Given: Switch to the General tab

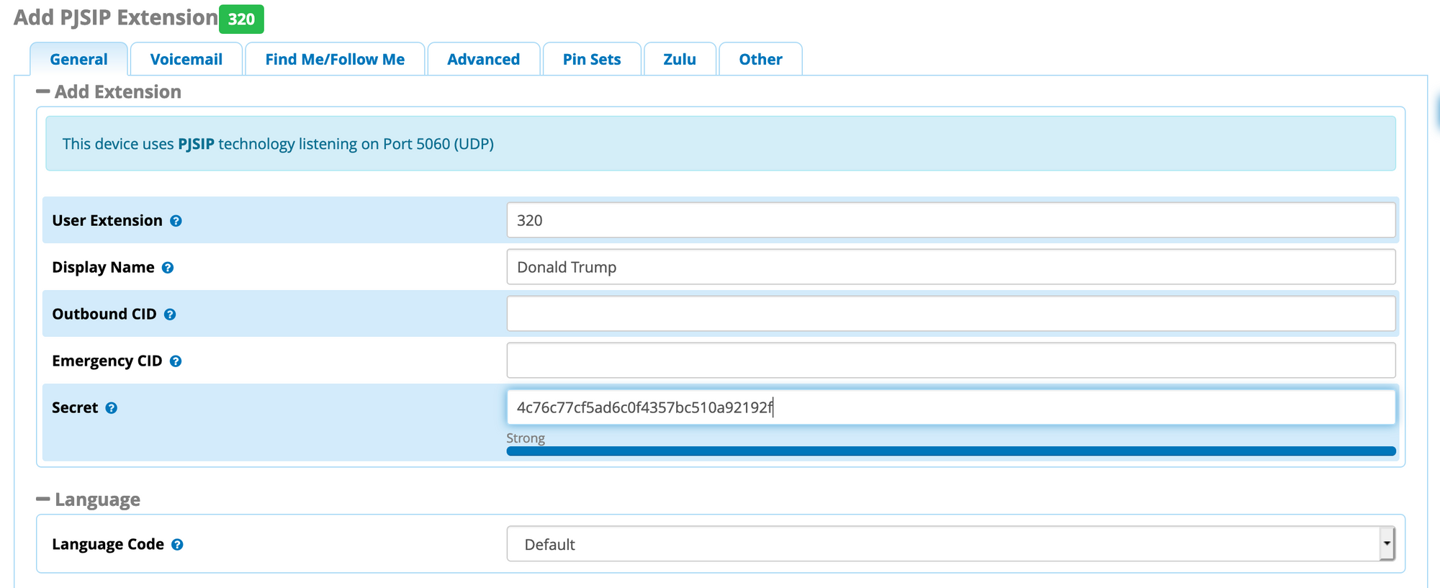Looking at the screenshot, I should coord(78,59).
